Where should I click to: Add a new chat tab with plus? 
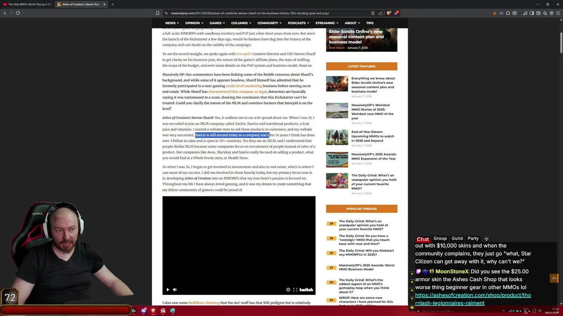tap(486, 239)
